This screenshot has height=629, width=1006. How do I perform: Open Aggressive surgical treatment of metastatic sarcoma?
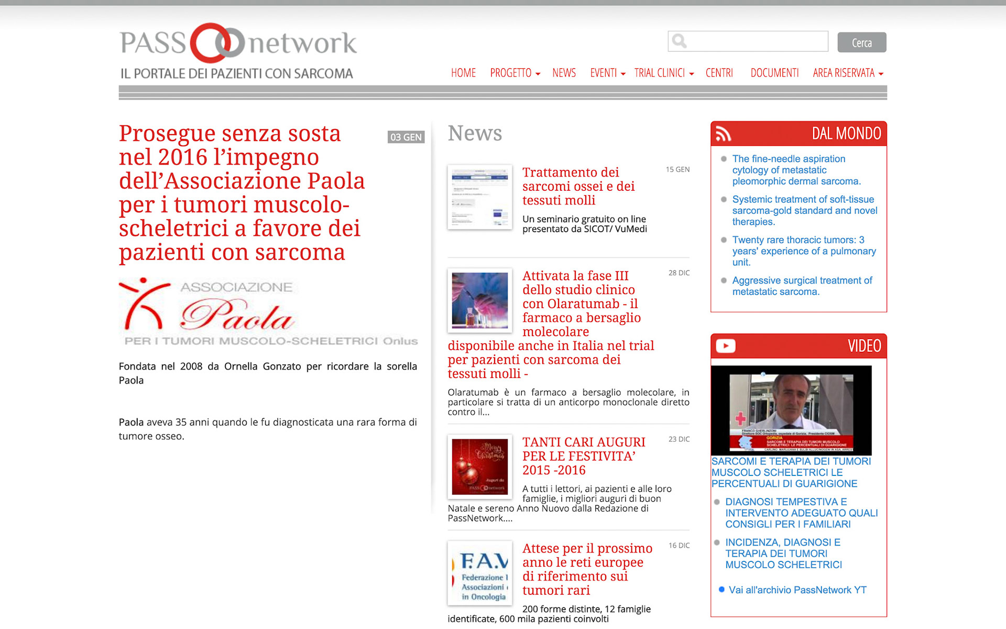(802, 286)
